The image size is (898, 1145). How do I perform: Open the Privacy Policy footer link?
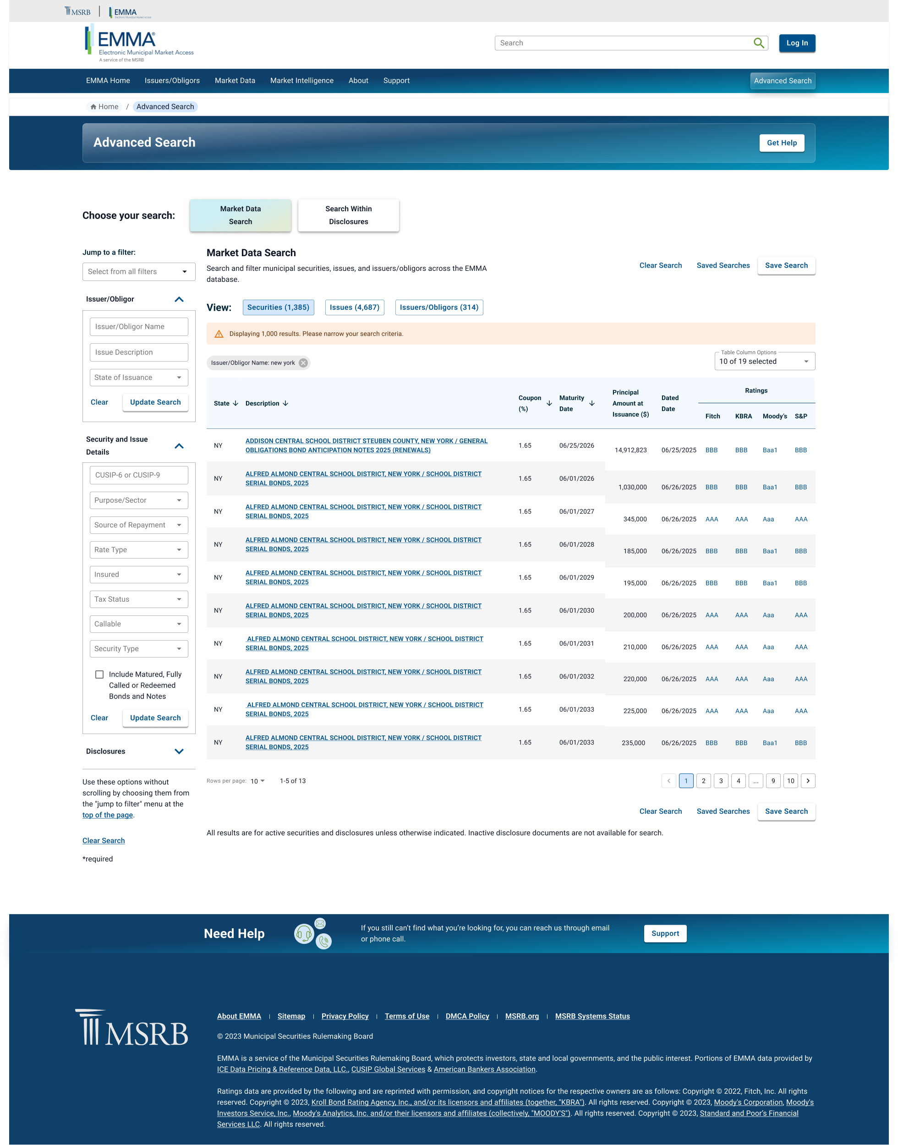coord(345,1016)
